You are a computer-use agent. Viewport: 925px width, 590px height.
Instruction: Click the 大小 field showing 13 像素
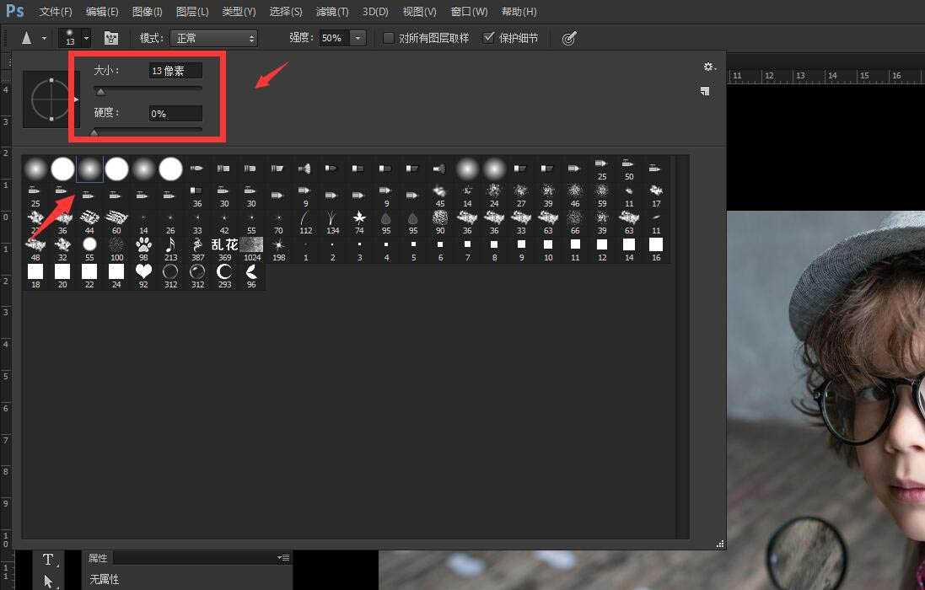point(175,71)
